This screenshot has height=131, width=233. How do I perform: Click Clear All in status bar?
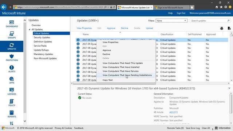pyautogui.click(x=206, y=128)
